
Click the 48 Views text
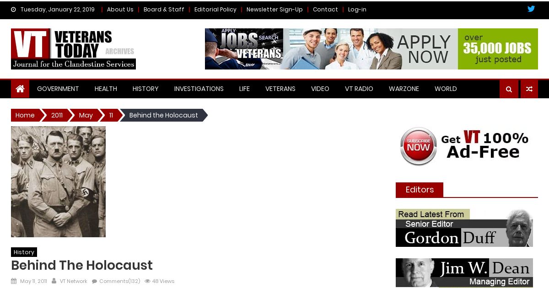coord(163,281)
